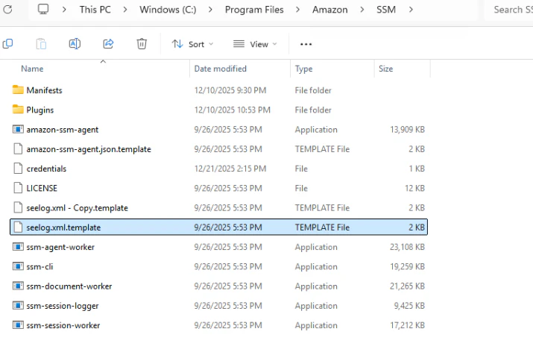
Task: Select amazon-ssm-agent application icon
Action: (18, 129)
